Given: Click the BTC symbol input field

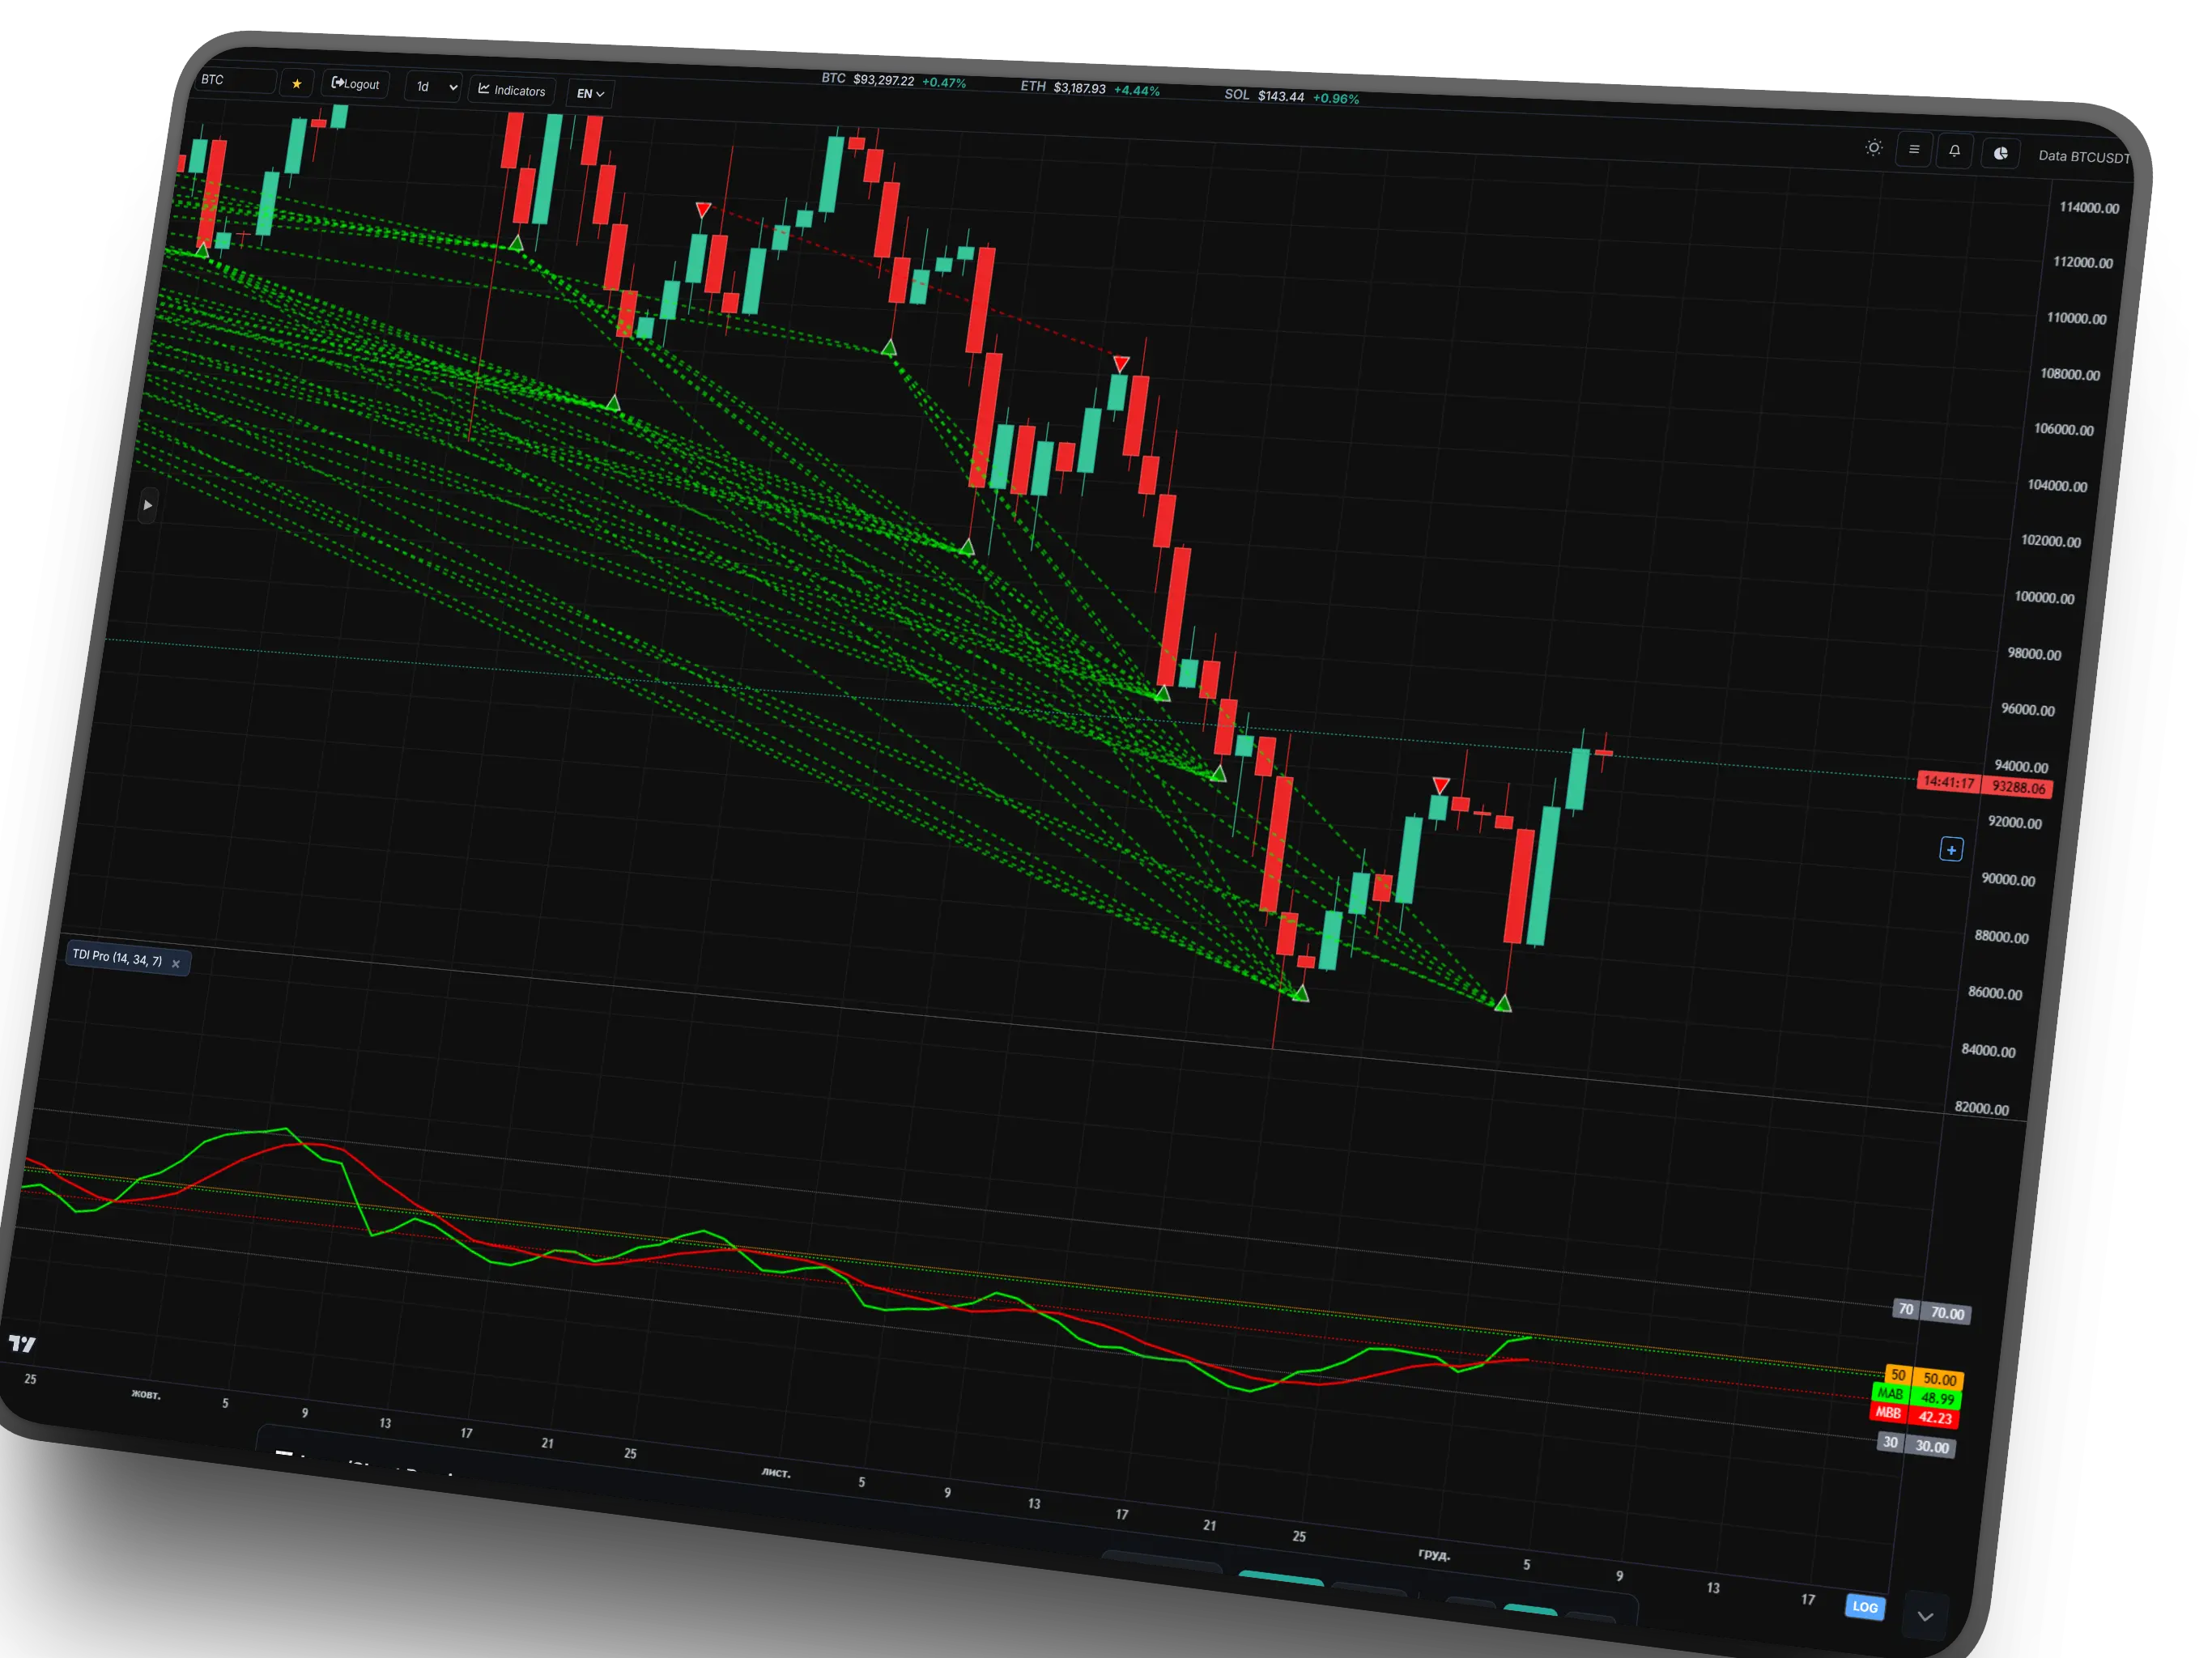Looking at the screenshot, I should (x=236, y=80).
